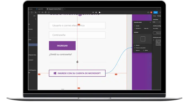Click the component creation diamond icon

click(93, 12)
